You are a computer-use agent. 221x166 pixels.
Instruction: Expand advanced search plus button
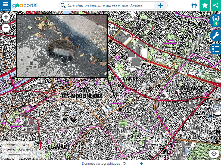pyautogui.click(x=161, y=5)
